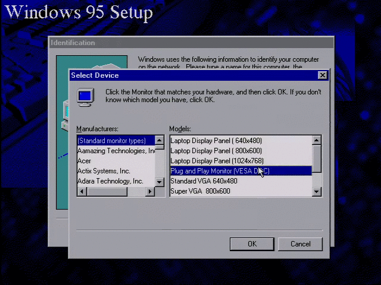This screenshot has height=285, width=381.
Task: Click the Identification window title bar
Action: coord(191,43)
